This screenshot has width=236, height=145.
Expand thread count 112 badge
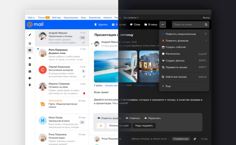point(83,38)
